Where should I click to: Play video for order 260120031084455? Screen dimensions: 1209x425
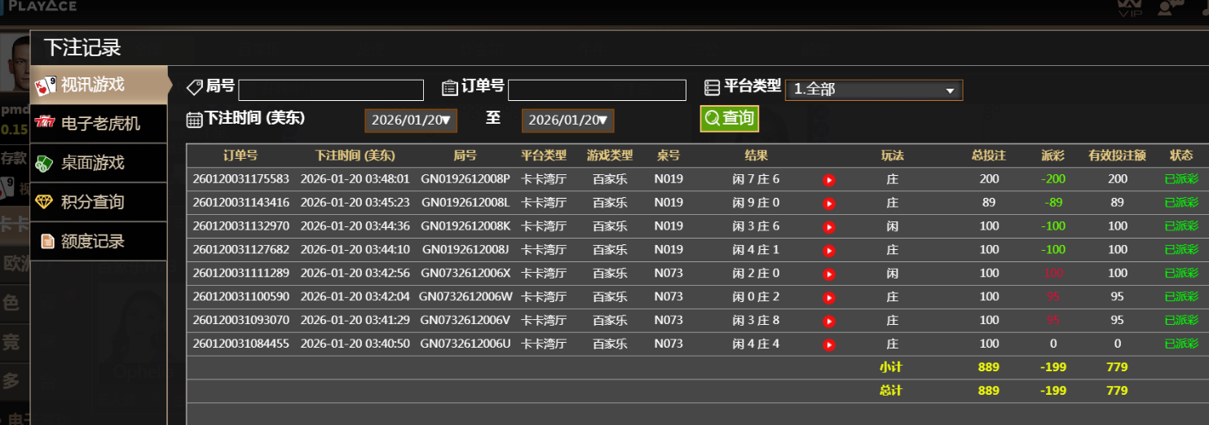click(x=829, y=345)
